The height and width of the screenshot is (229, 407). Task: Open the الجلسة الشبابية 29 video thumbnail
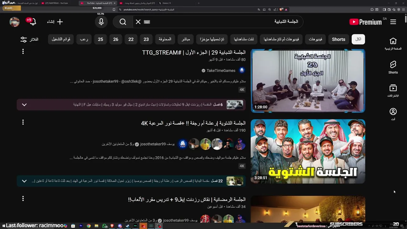[308, 80]
